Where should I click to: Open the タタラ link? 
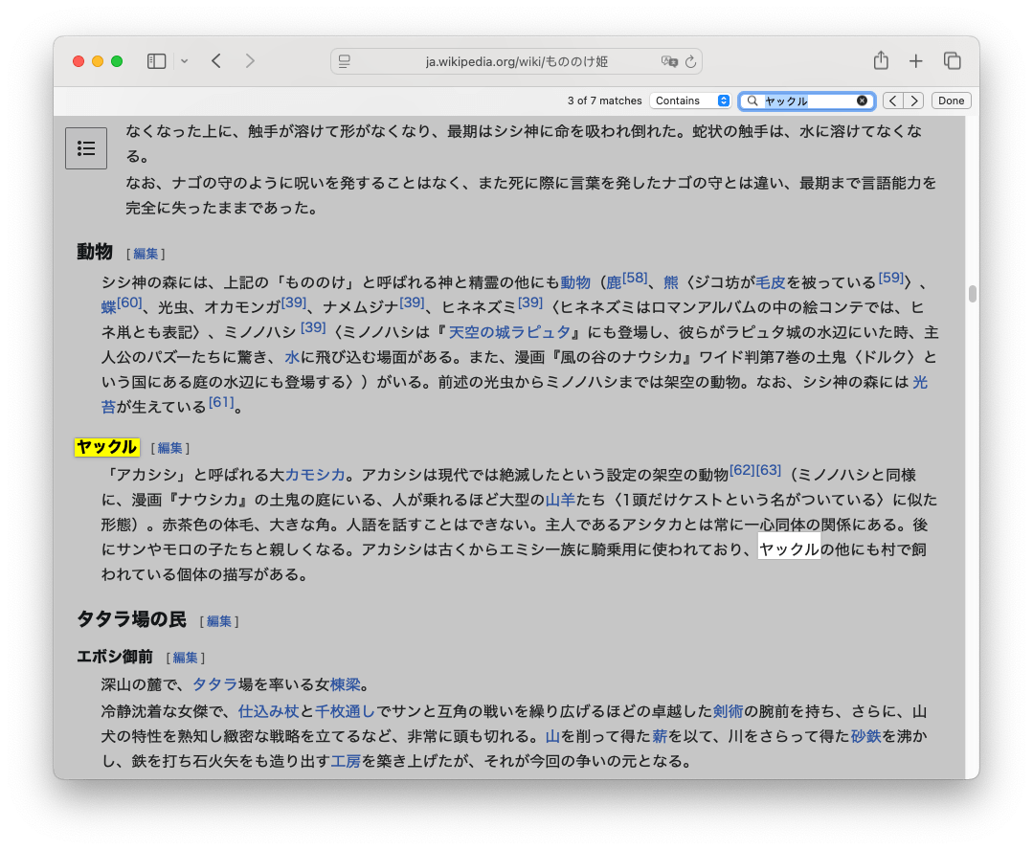[x=214, y=684]
